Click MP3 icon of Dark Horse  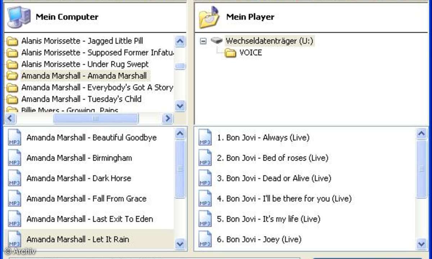[x=15, y=178]
